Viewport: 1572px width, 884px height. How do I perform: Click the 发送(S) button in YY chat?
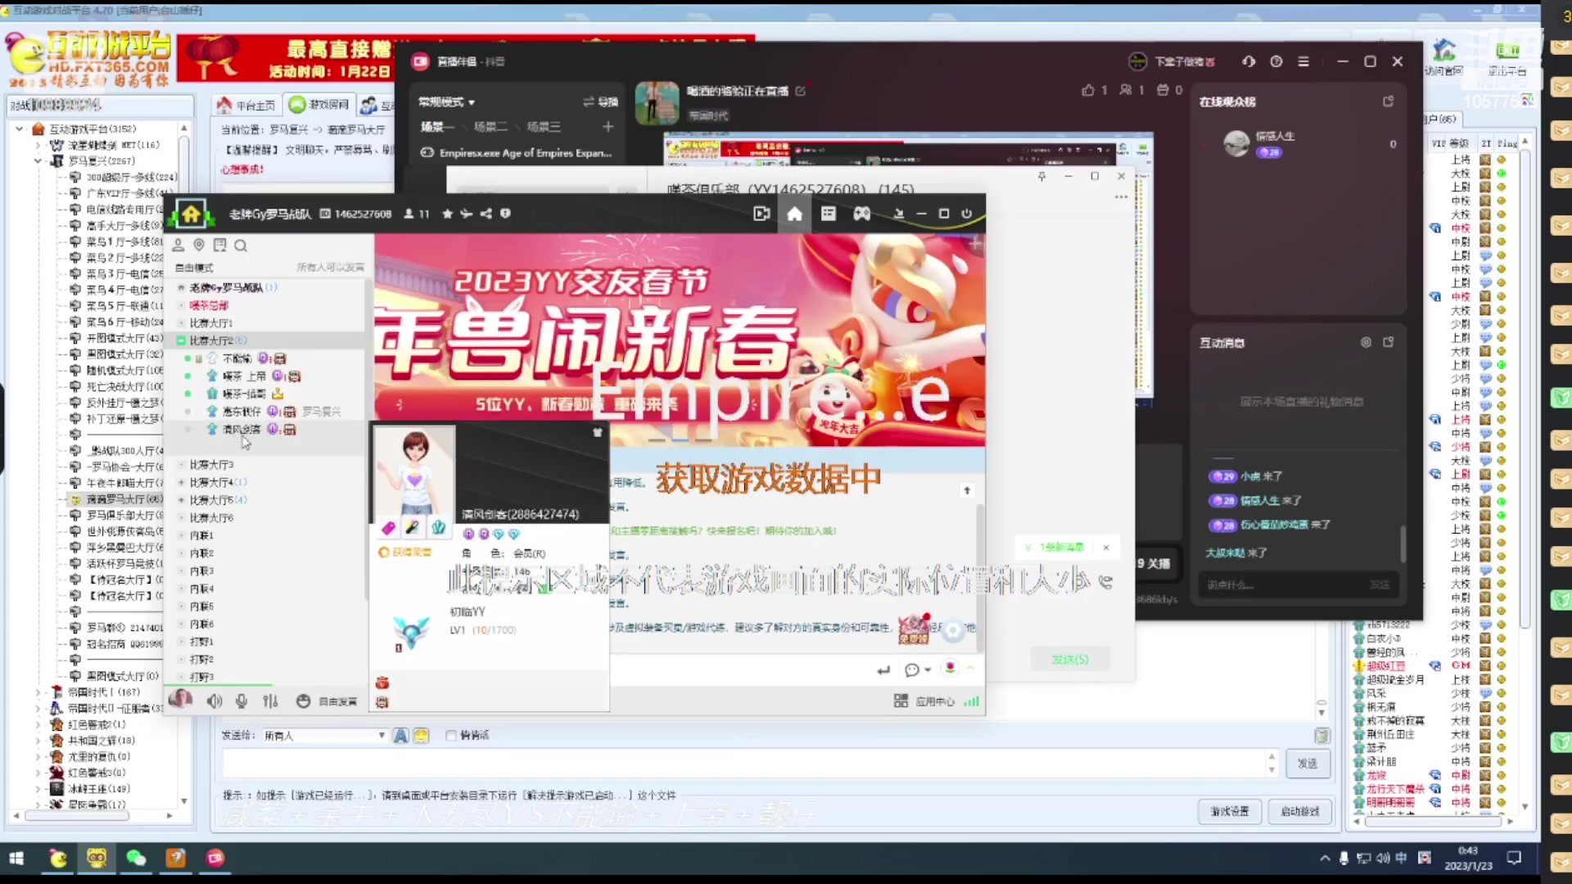[1070, 659]
